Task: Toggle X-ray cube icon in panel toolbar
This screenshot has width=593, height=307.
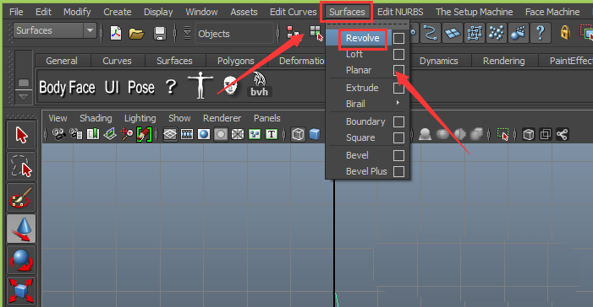Action: (x=529, y=134)
